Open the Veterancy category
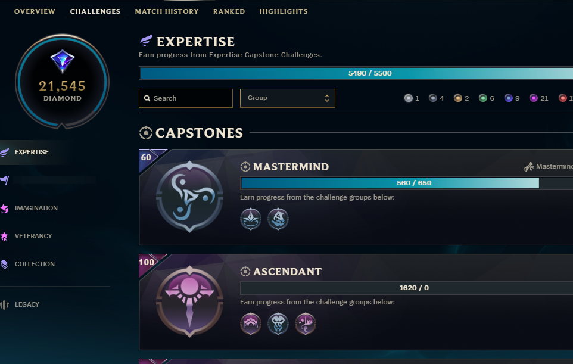Viewport: 573px width, 364px height. tap(33, 236)
